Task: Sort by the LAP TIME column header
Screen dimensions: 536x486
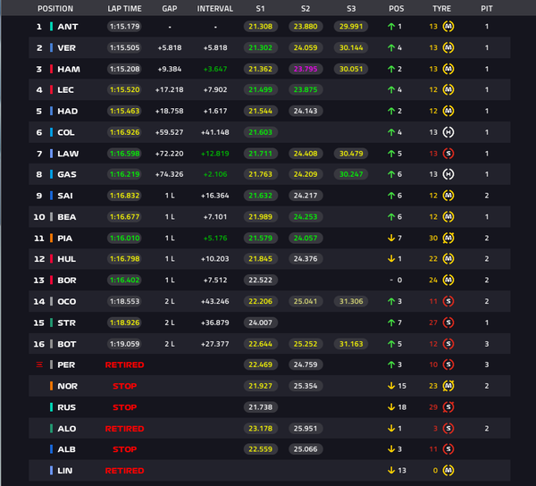Action: pyautogui.click(x=124, y=9)
